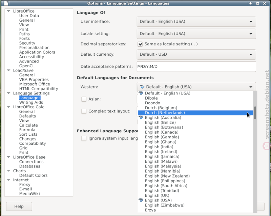Screen dimensions: 271x216
Task: Select English (Jamaica) from the list
Action: click(196, 157)
